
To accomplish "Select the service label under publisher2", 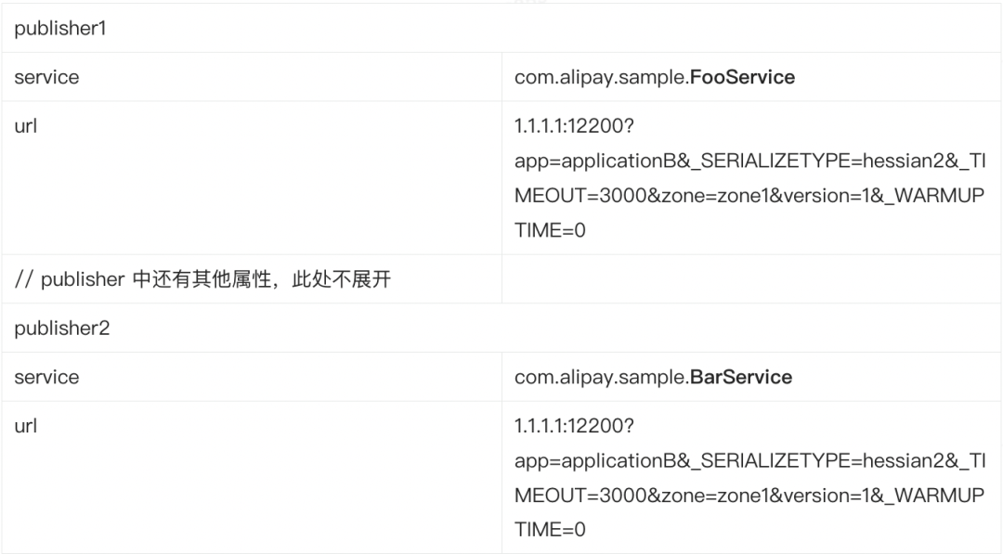I will pos(46,377).
